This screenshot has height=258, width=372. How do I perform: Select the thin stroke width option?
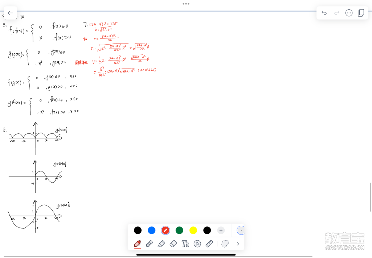pyautogui.click(x=241, y=230)
